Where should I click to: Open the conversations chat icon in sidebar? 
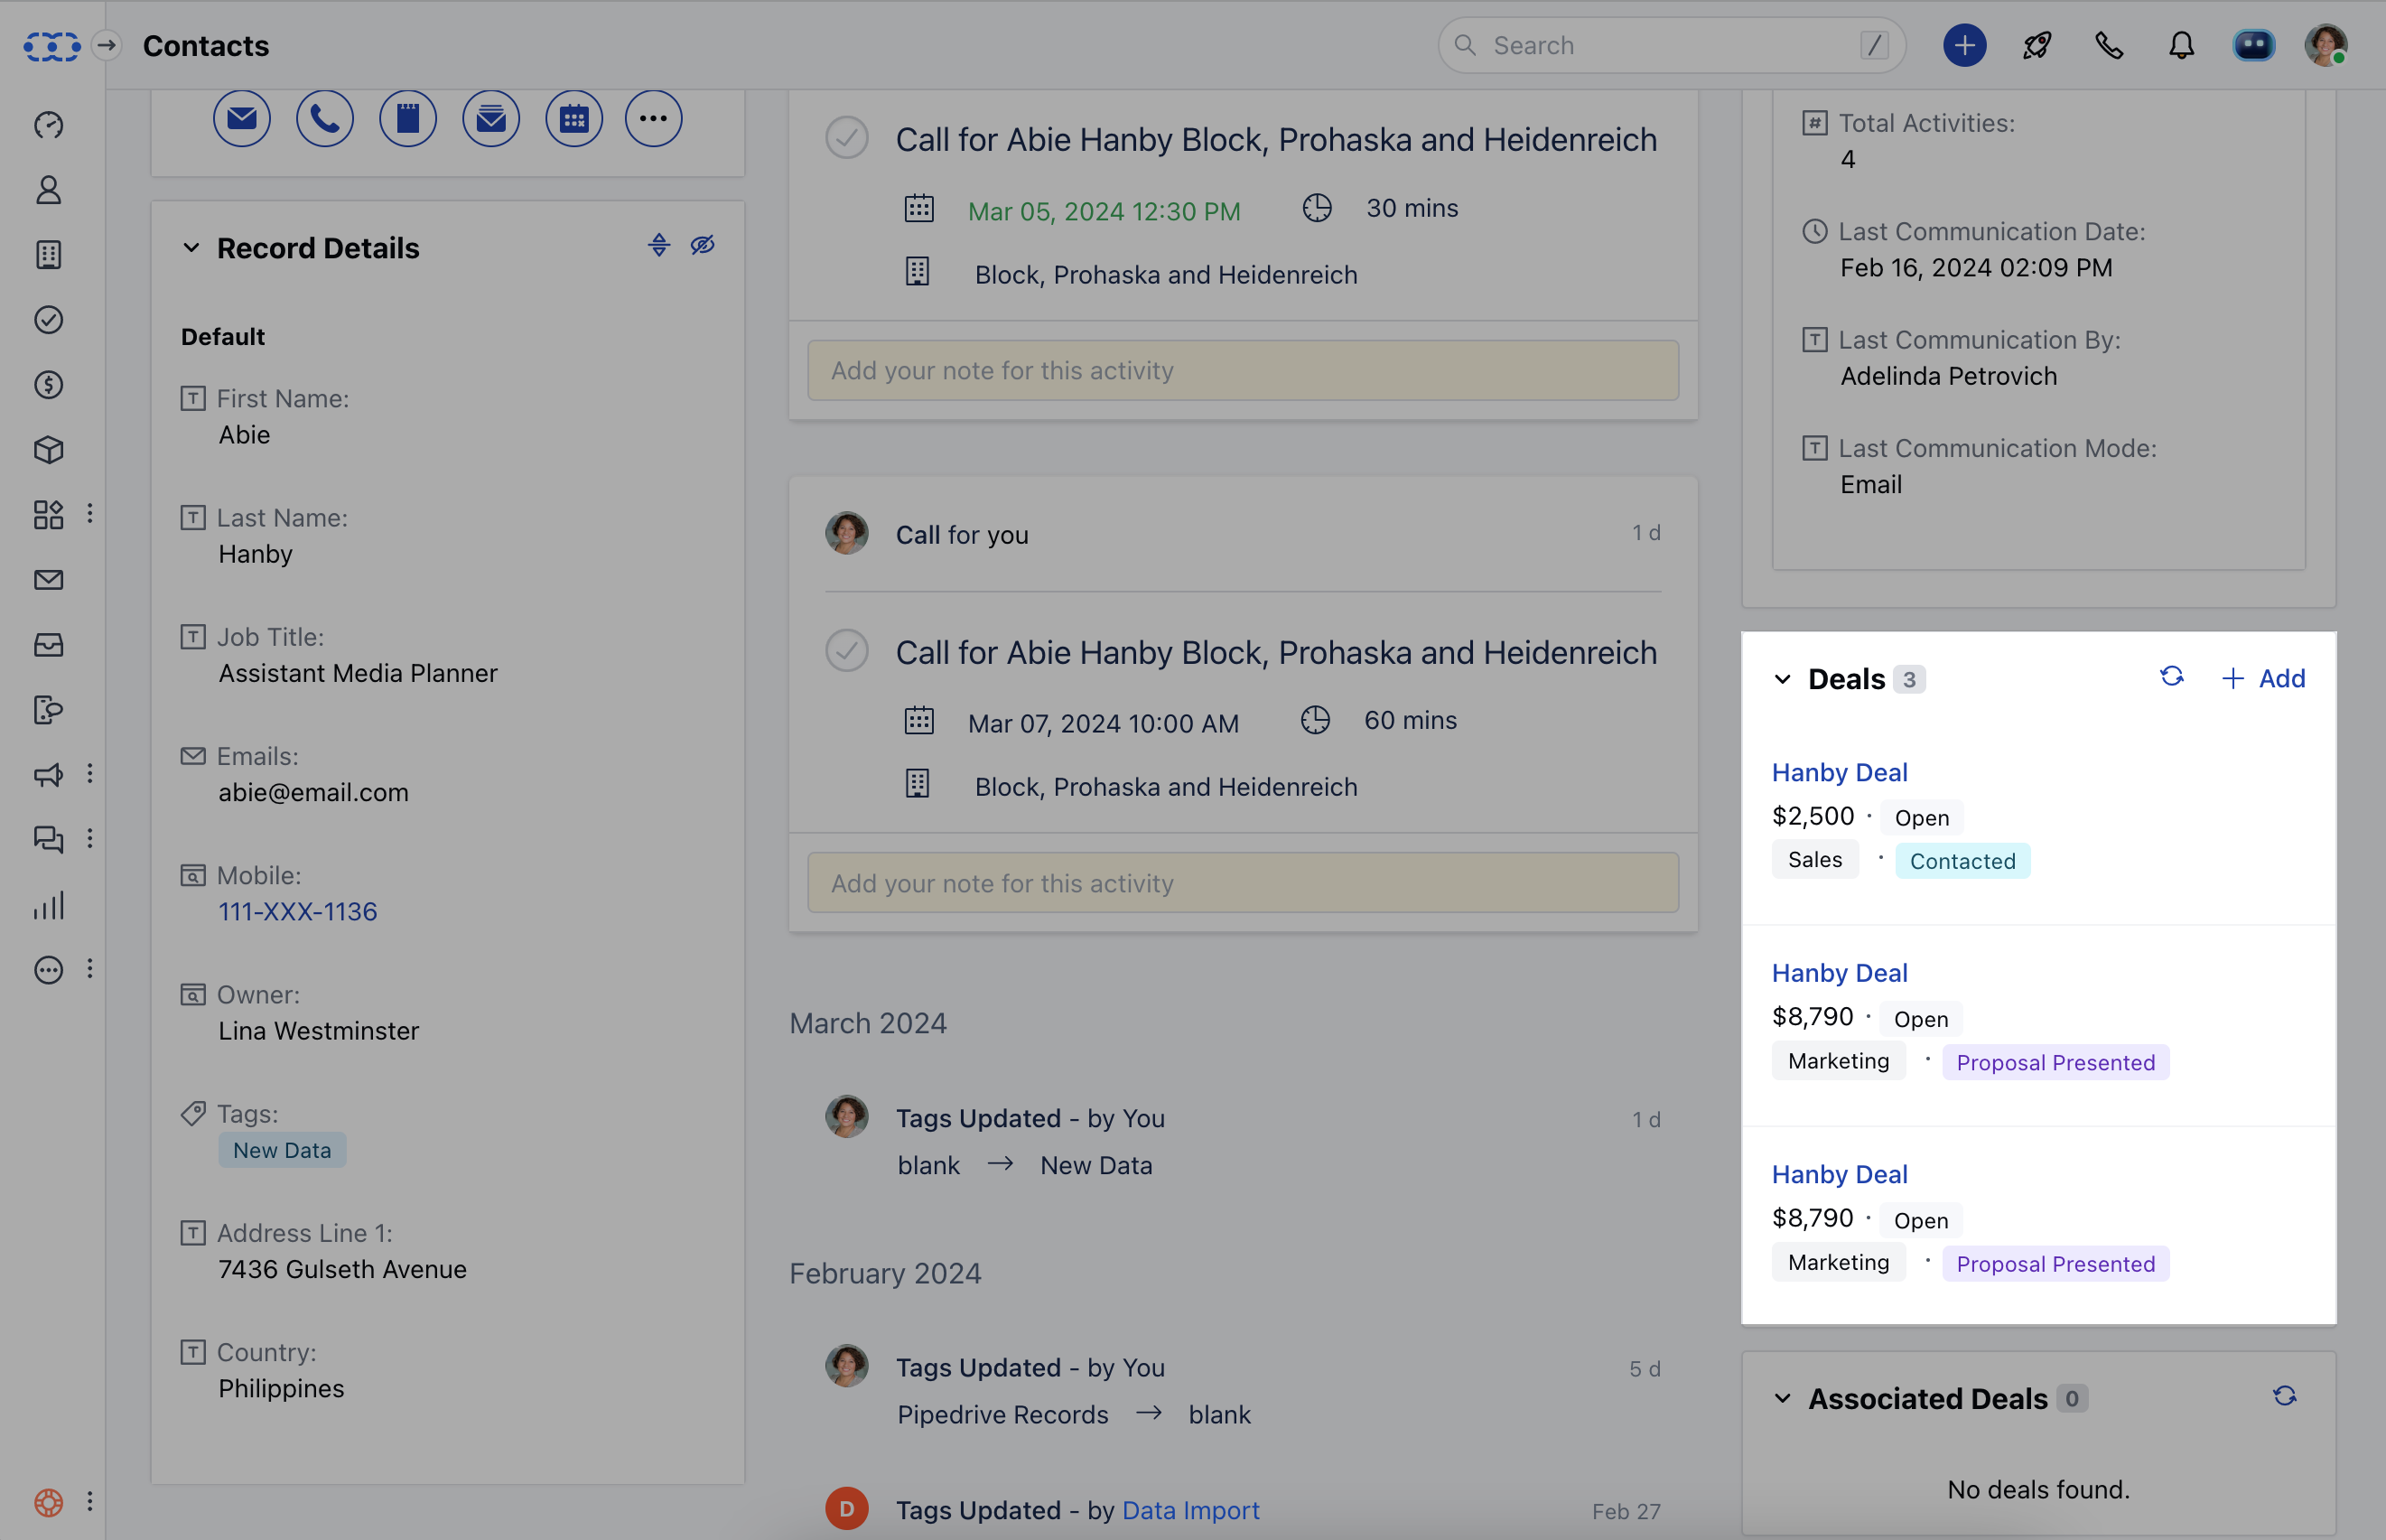click(x=48, y=840)
